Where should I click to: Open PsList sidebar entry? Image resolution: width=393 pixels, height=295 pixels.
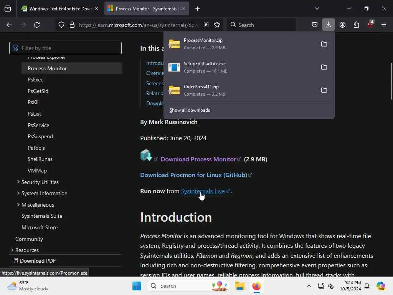point(34,114)
